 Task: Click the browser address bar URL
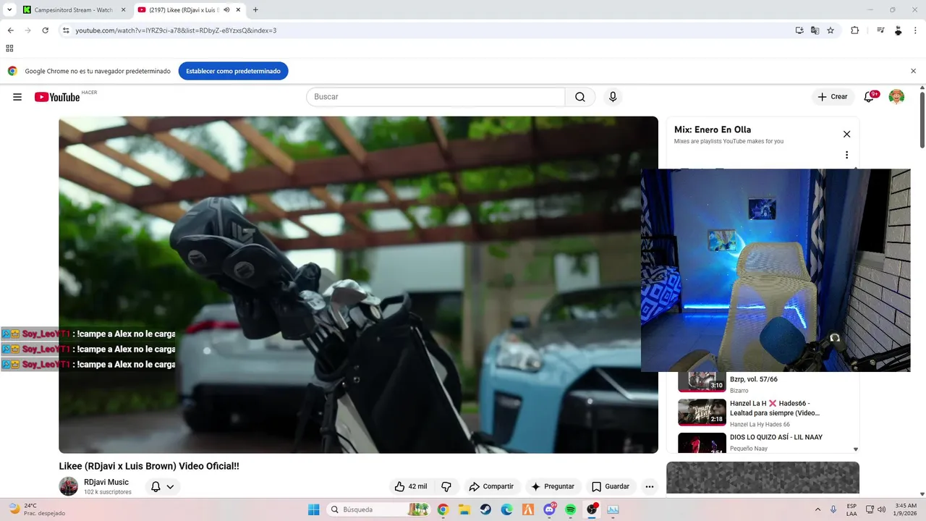176,30
